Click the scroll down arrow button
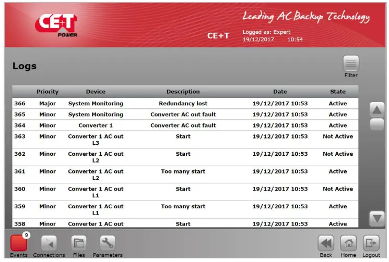This screenshot has height=262, width=389. (377, 219)
